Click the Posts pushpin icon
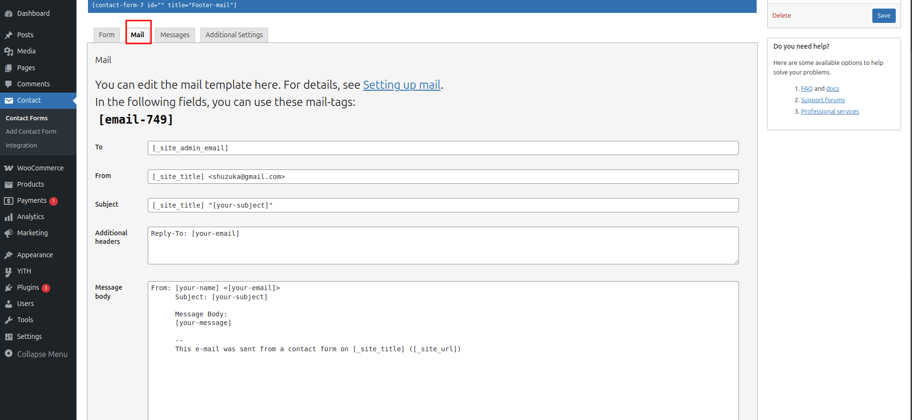The height and width of the screenshot is (420, 912). pyautogui.click(x=9, y=35)
